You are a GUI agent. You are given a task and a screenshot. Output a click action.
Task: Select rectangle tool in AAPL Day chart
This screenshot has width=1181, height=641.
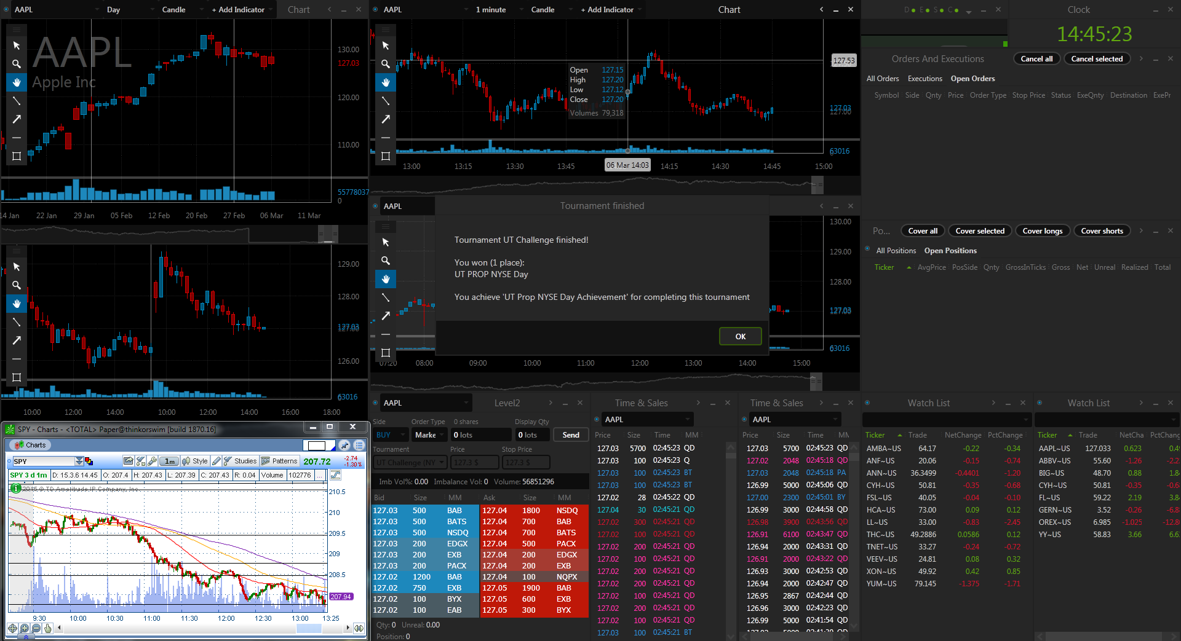(17, 156)
